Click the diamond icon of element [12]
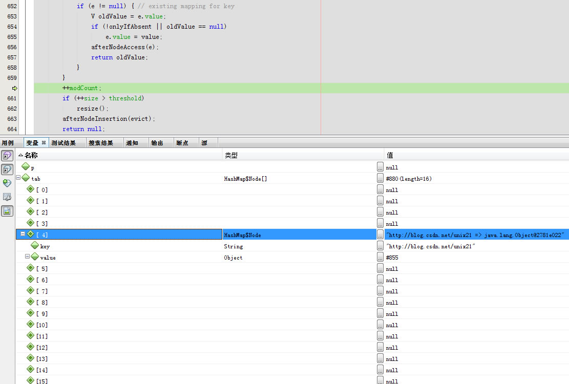Image resolution: width=569 pixels, height=384 pixels. [x=31, y=346]
